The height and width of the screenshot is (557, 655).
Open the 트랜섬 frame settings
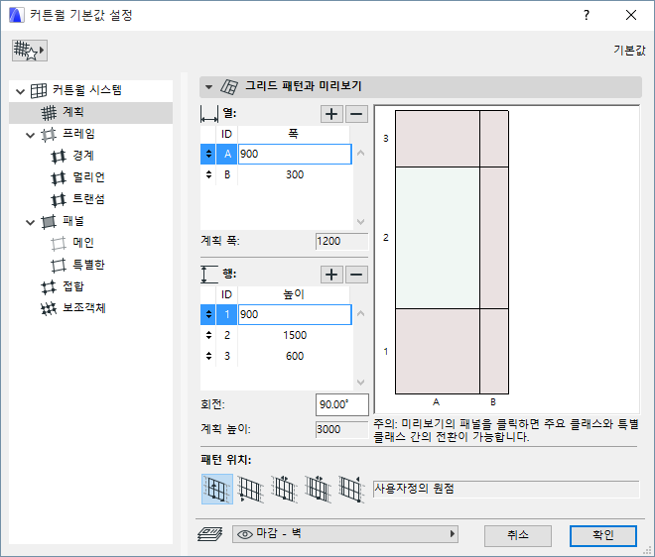coord(88,199)
